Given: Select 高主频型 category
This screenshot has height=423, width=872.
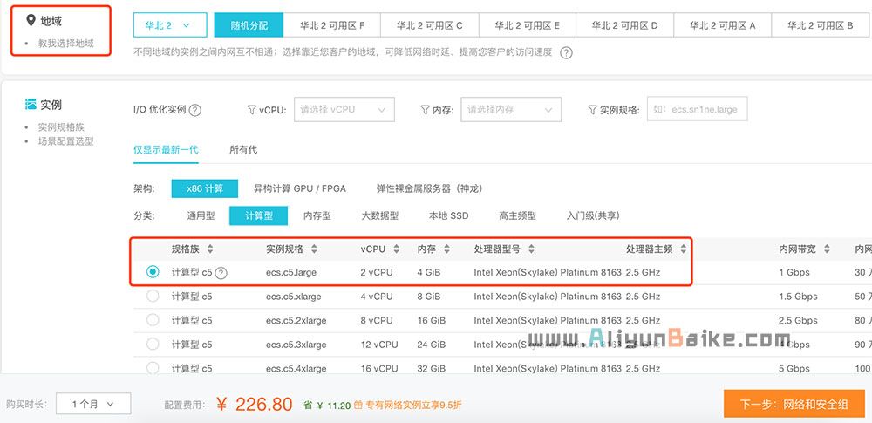Looking at the screenshot, I should coord(518,216).
